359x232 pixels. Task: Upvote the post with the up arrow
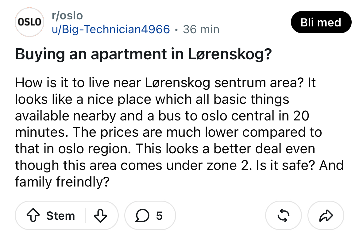click(33, 215)
